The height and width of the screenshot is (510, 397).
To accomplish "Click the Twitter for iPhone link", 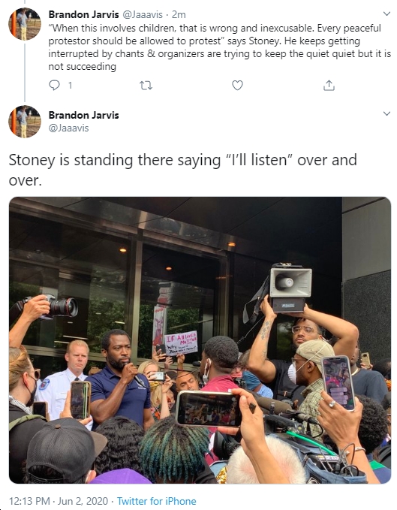I will point(157,501).
